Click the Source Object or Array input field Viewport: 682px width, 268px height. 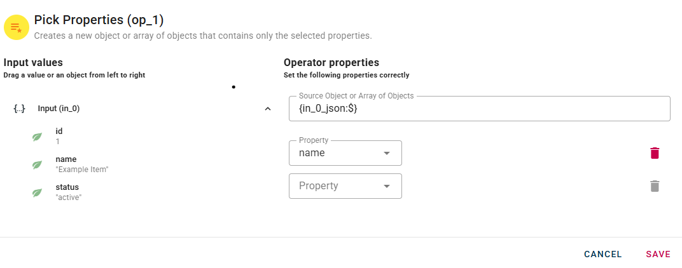pyautogui.click(x=479, y=109)
